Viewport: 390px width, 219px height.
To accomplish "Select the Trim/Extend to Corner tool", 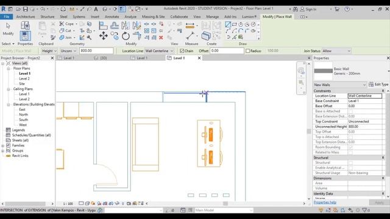I will coord(136,36).
